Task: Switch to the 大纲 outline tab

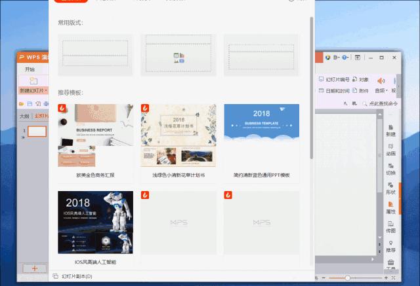Action: [x=24, y=116]
